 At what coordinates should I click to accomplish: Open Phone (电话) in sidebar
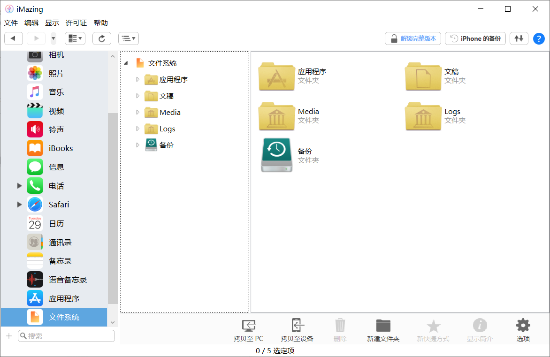point(54,186)
